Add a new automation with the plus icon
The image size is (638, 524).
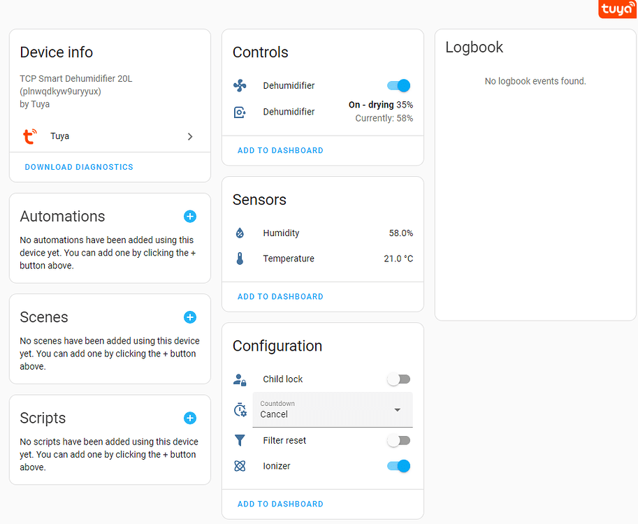click(x=189, y=217)
